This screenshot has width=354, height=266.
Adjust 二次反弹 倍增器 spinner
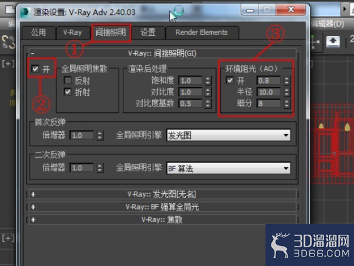[x=100, y=168]
